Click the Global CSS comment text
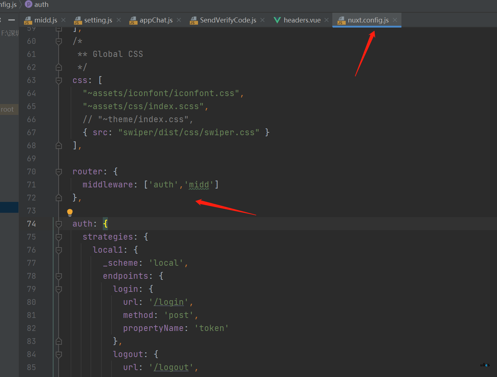Image resolution: width=497 pixels, height=377 pixels. pyautogui.click(x=118, y=54)
